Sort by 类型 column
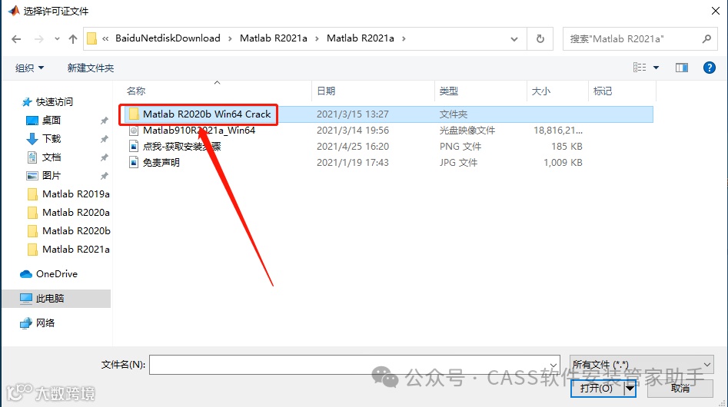 click(x=448, y=91)
